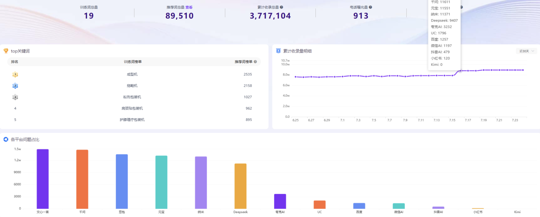Image resolution: width=540 pixels, height=217 pixels.
Task: Click the 查看 link beside 推荐词总量
Action: [x=189, y=7]
